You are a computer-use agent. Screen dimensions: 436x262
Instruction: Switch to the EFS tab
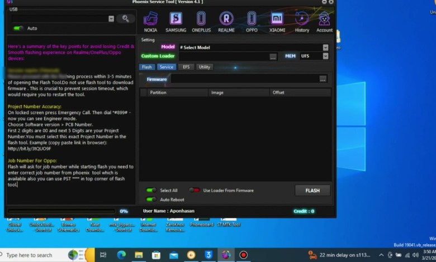(186, 67)
